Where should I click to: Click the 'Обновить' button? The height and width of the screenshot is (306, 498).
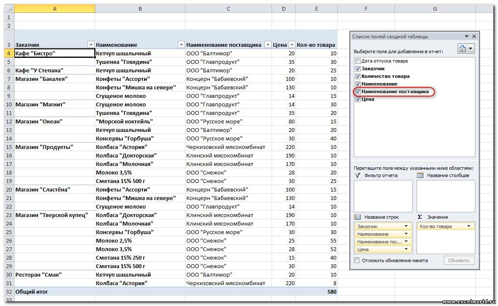point(459,260)
